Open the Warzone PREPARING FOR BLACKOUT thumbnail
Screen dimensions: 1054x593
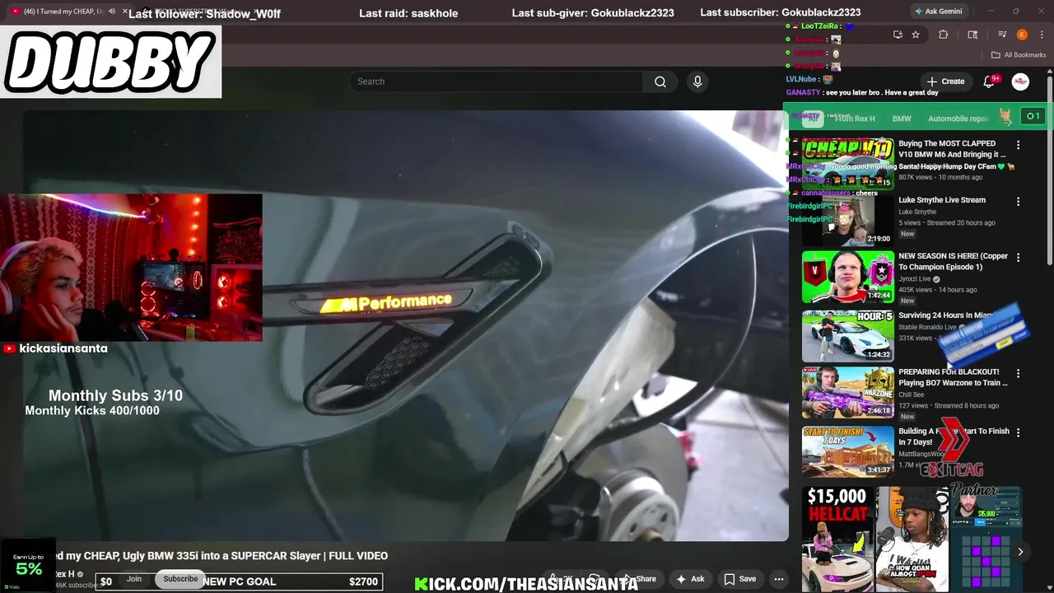tap(848, 393)
